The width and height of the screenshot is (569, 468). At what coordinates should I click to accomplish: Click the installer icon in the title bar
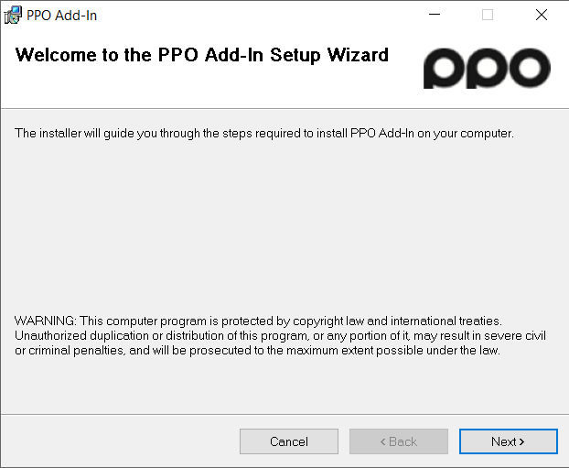pos(13,16)
